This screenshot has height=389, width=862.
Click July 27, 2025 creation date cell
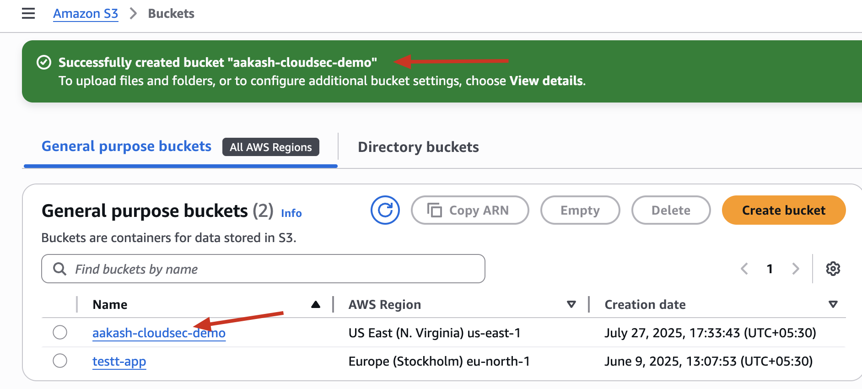pos(710,333)
